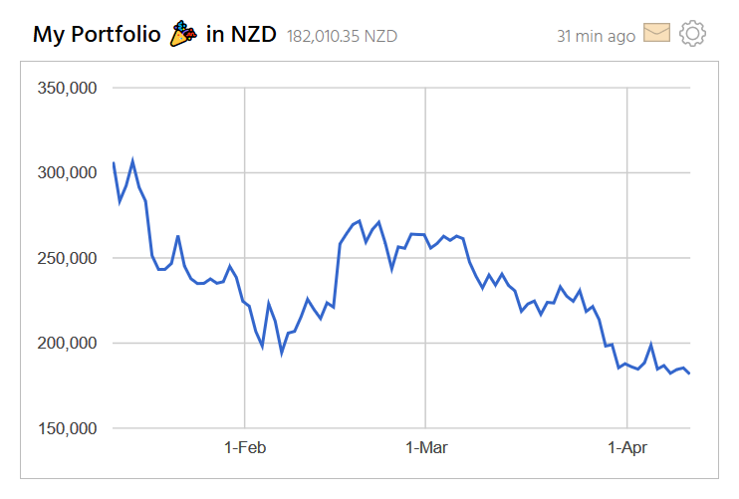Open the gear settings icon
This screenshot has width=739, height=499.
point(692,34)
